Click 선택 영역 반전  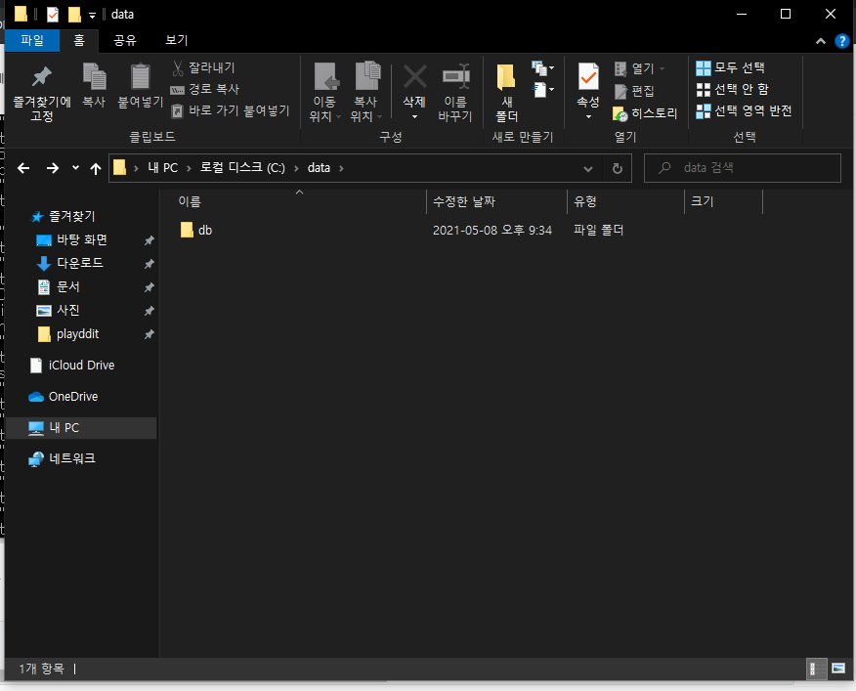(744, 110)
